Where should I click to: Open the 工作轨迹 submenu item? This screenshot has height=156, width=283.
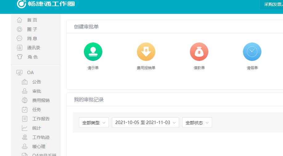point(41,137)
